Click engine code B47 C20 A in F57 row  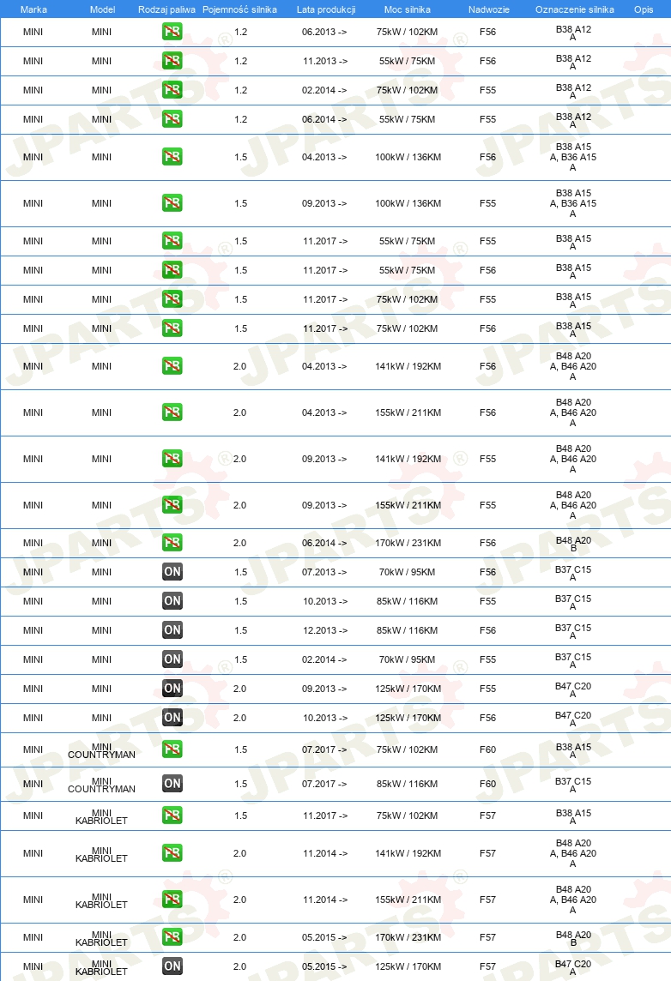[x=573, y=967]
